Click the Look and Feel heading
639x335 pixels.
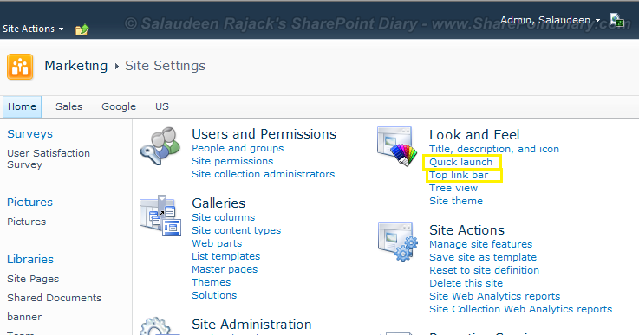click(x=474, y=135)
